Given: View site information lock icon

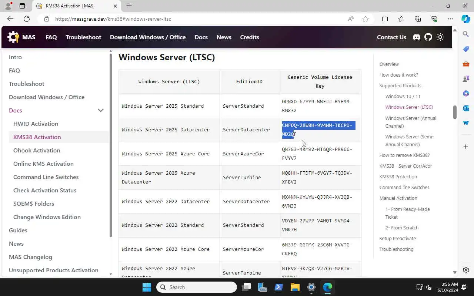Looking at the screenshot, I should (46, 19).
